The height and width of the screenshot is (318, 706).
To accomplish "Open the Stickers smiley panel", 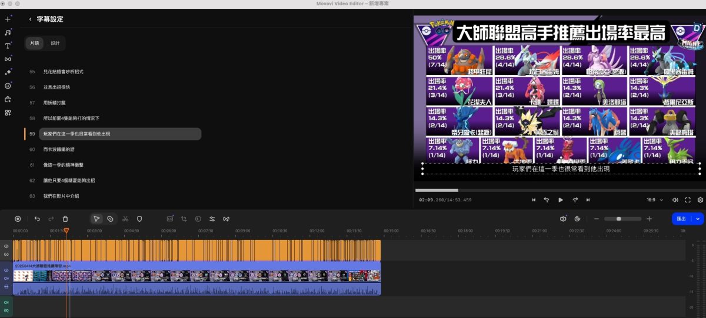I will (x=8, y=86).
